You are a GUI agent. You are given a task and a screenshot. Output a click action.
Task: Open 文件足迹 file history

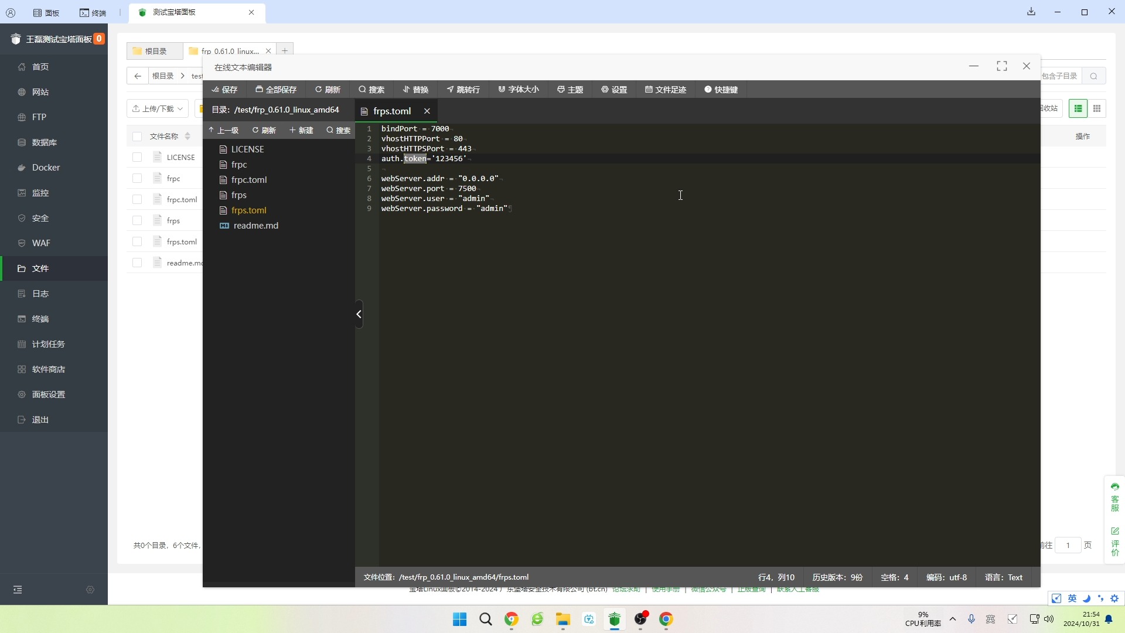[x=666, y=90]
